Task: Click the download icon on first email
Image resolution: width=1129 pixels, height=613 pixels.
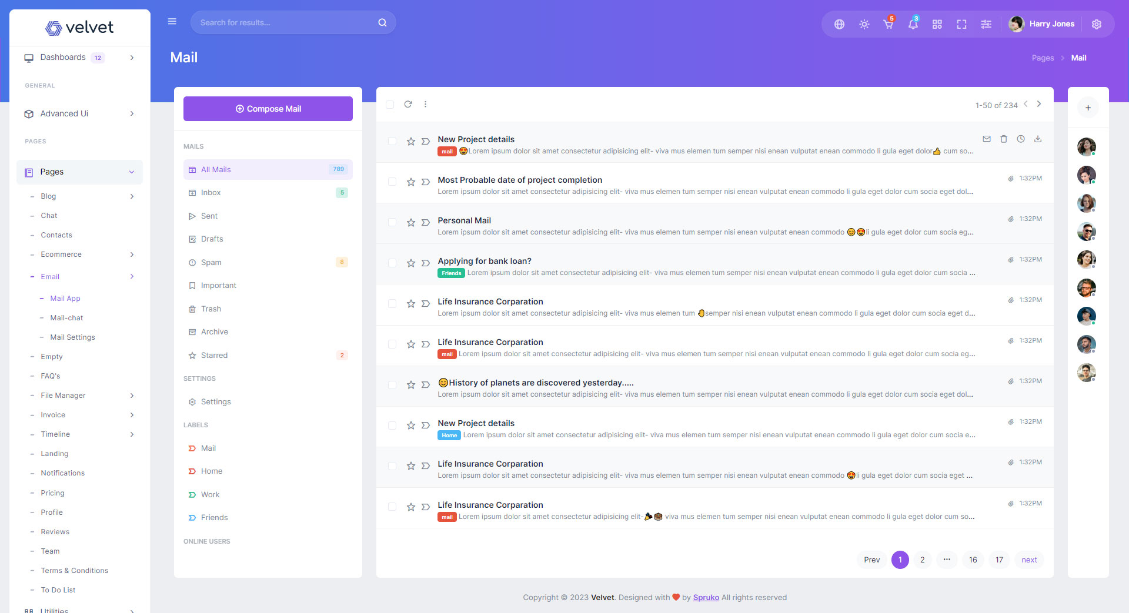Action: point(1038,139)
